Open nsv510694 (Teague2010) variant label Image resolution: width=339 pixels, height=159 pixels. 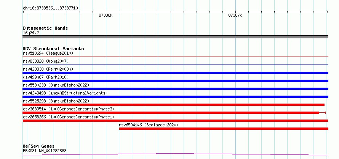pyautogui.click(x=48, y=53)
